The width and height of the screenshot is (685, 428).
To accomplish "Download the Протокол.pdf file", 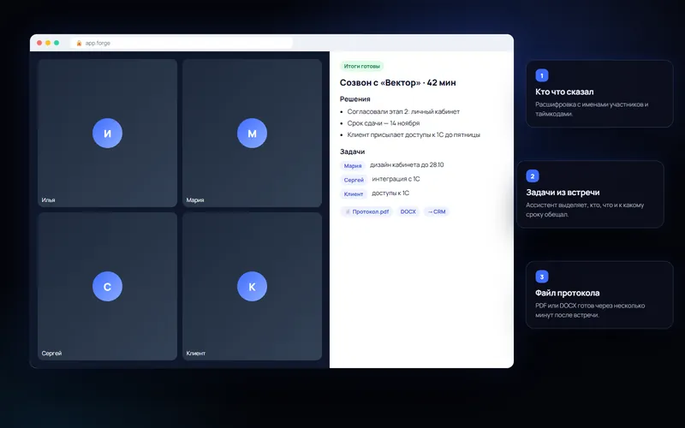I will (x=367, y=211).
